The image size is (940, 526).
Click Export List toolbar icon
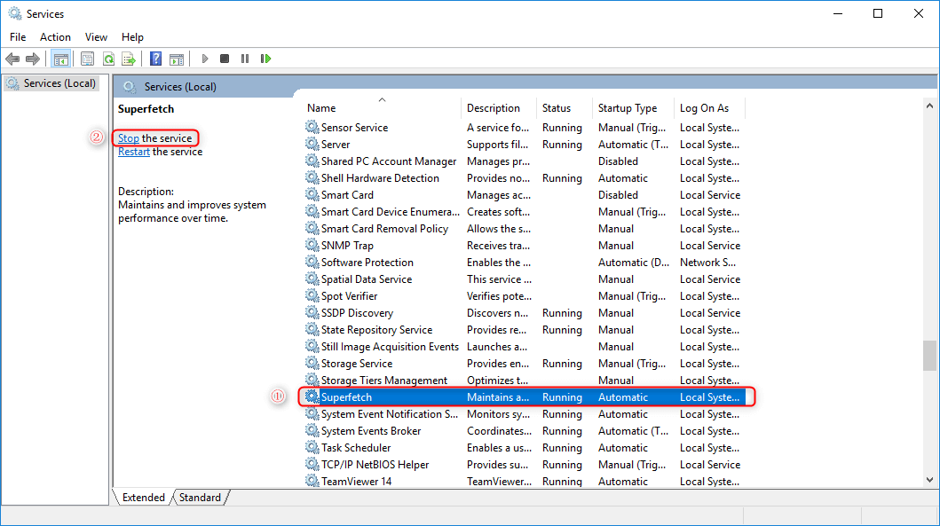[129, 59]
